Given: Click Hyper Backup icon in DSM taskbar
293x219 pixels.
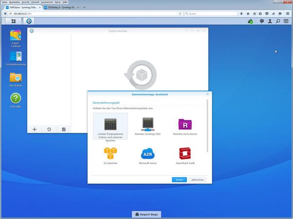Looking at the screenshot, I should click(x=29, y=21).
